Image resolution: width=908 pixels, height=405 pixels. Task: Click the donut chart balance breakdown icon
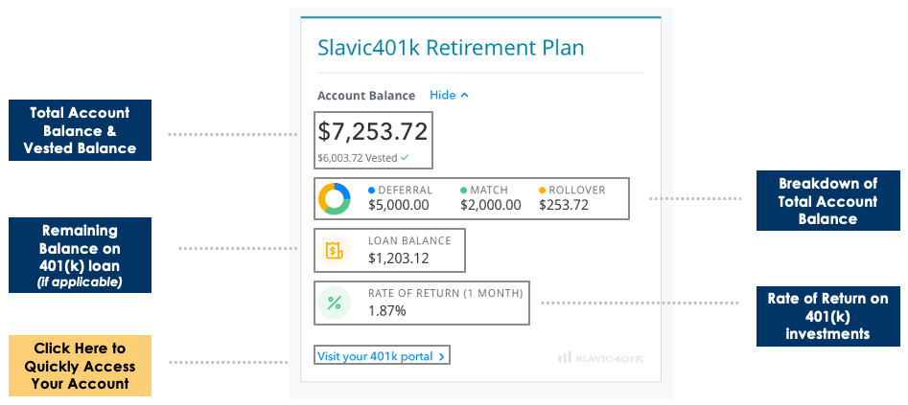tap(335, 198)
